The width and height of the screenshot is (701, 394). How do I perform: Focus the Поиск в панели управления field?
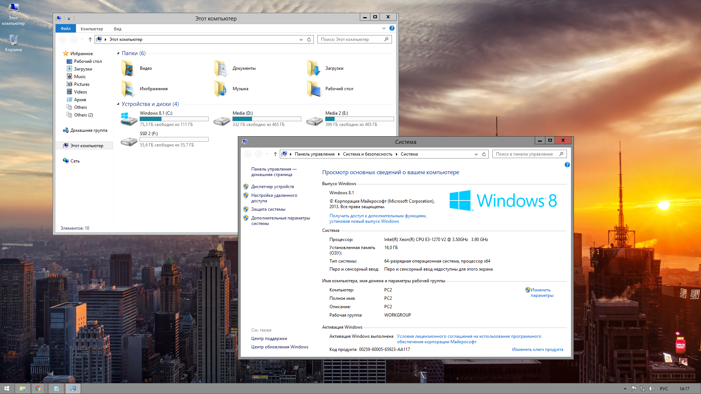click(529, 154)
